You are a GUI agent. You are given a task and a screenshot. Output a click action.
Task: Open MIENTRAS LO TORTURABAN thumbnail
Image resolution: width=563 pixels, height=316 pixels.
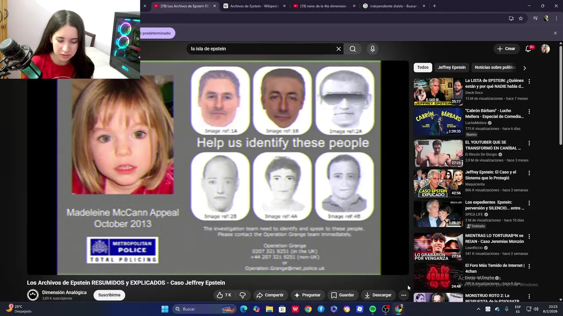coord(438,246)
